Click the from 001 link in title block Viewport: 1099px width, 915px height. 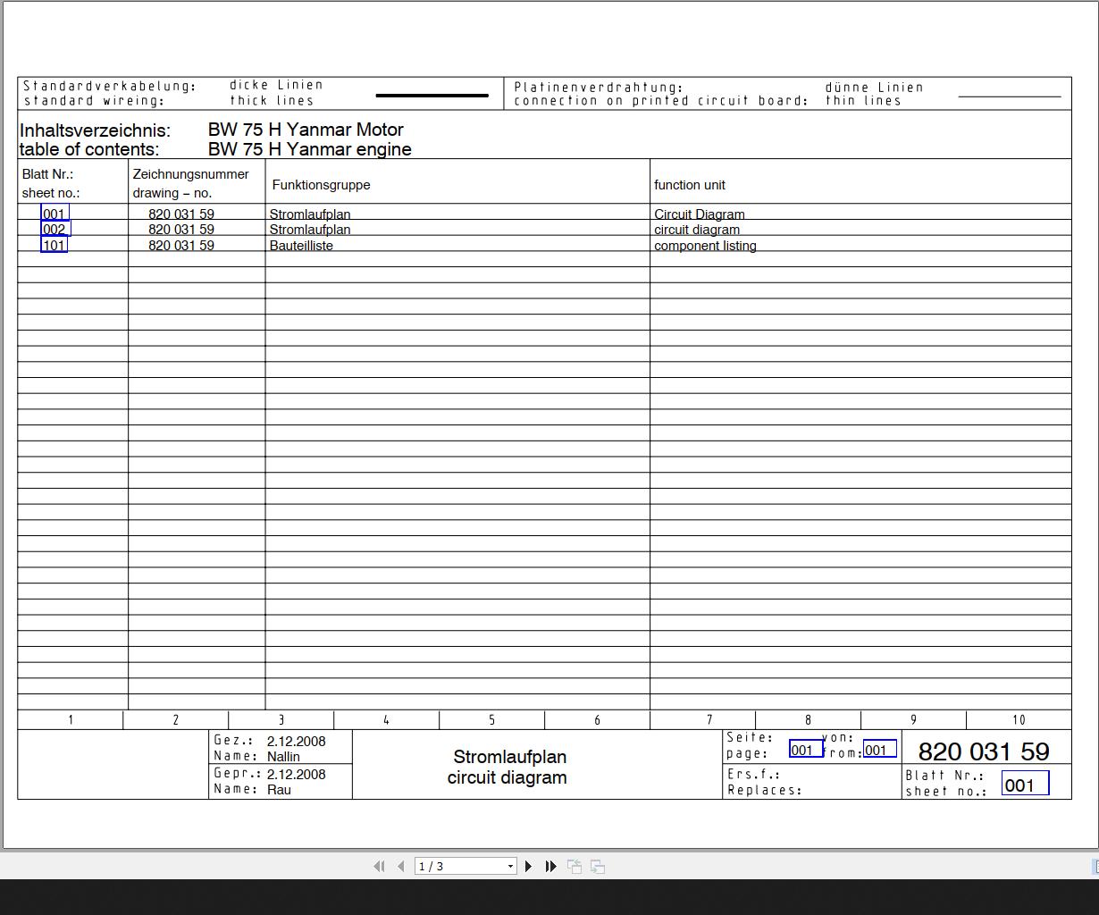pos(879,749)
